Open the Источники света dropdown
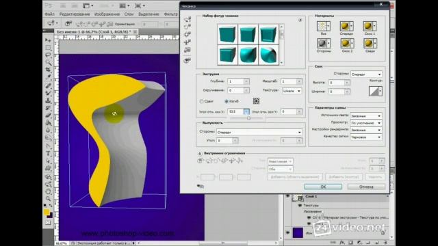 (x=366, y=115)
